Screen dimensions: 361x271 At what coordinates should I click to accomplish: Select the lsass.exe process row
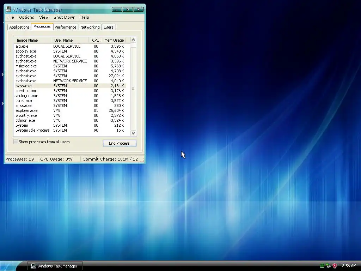[70, 86]
